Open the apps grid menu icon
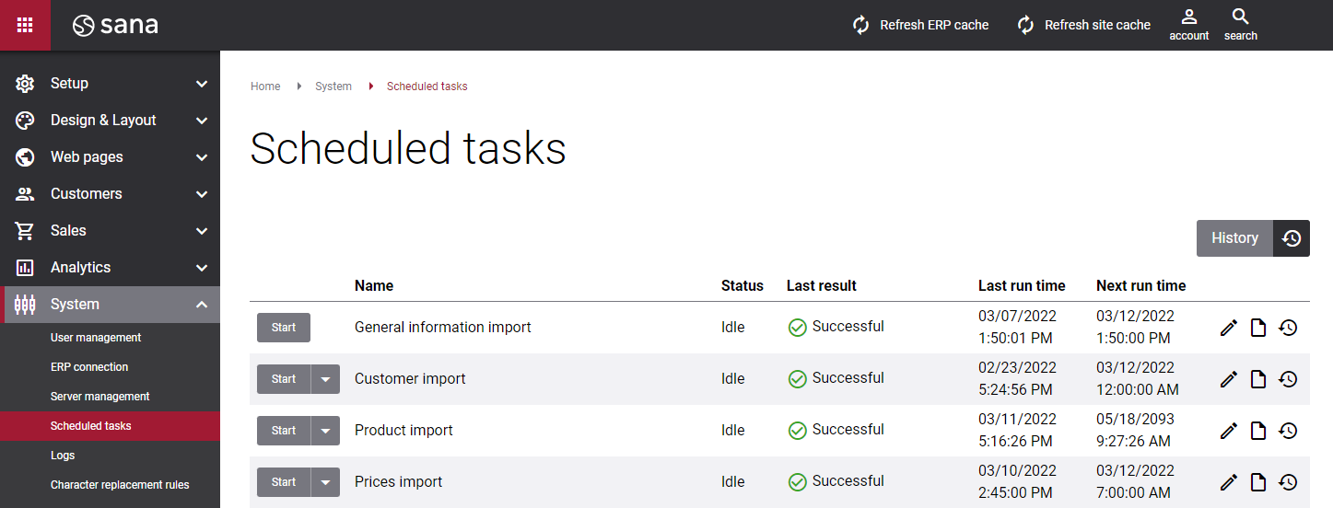 tap(25, 25)
